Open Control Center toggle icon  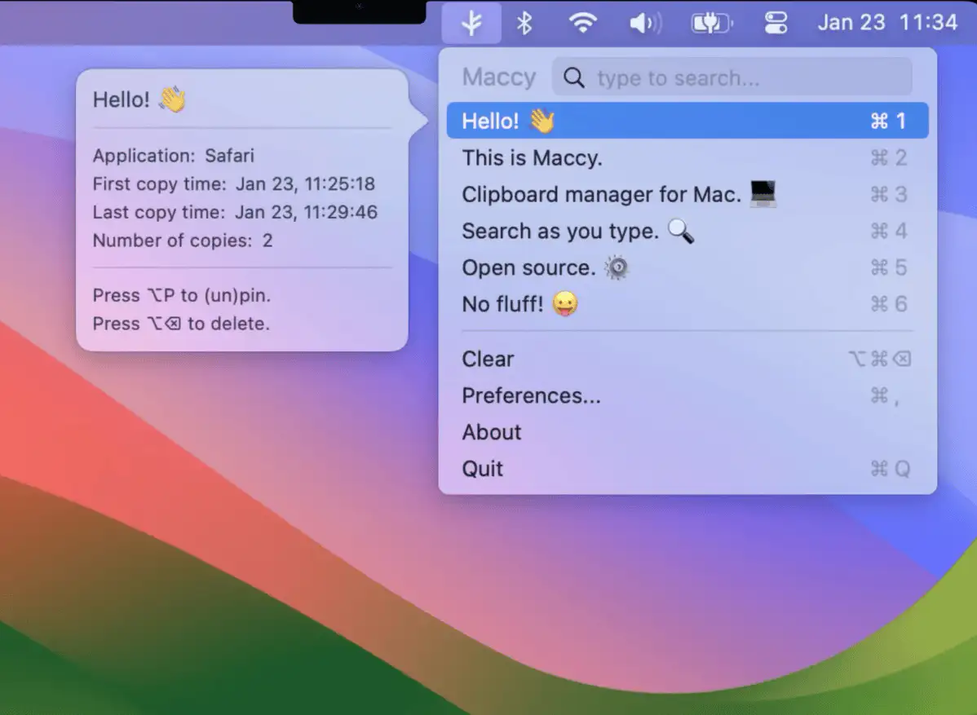[x=776, y=23]
